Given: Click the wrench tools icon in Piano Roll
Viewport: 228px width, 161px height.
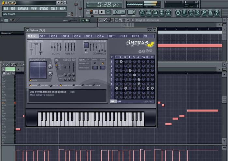Looking at the screenshot, I should (x=7, y=65).
